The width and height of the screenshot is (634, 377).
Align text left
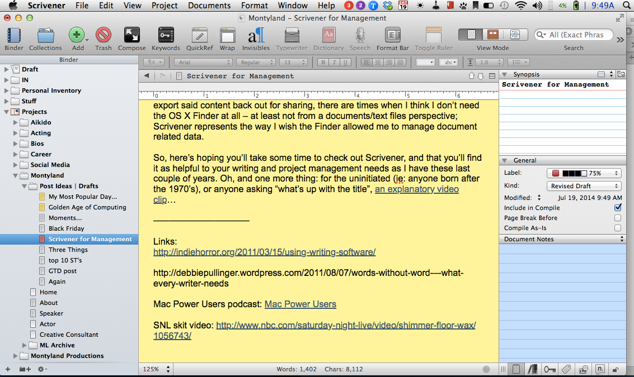click(367, 62)
